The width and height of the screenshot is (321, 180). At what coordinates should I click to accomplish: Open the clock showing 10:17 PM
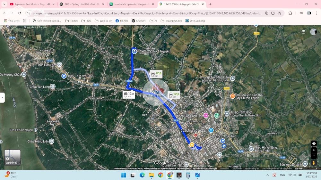coord(312,175)
